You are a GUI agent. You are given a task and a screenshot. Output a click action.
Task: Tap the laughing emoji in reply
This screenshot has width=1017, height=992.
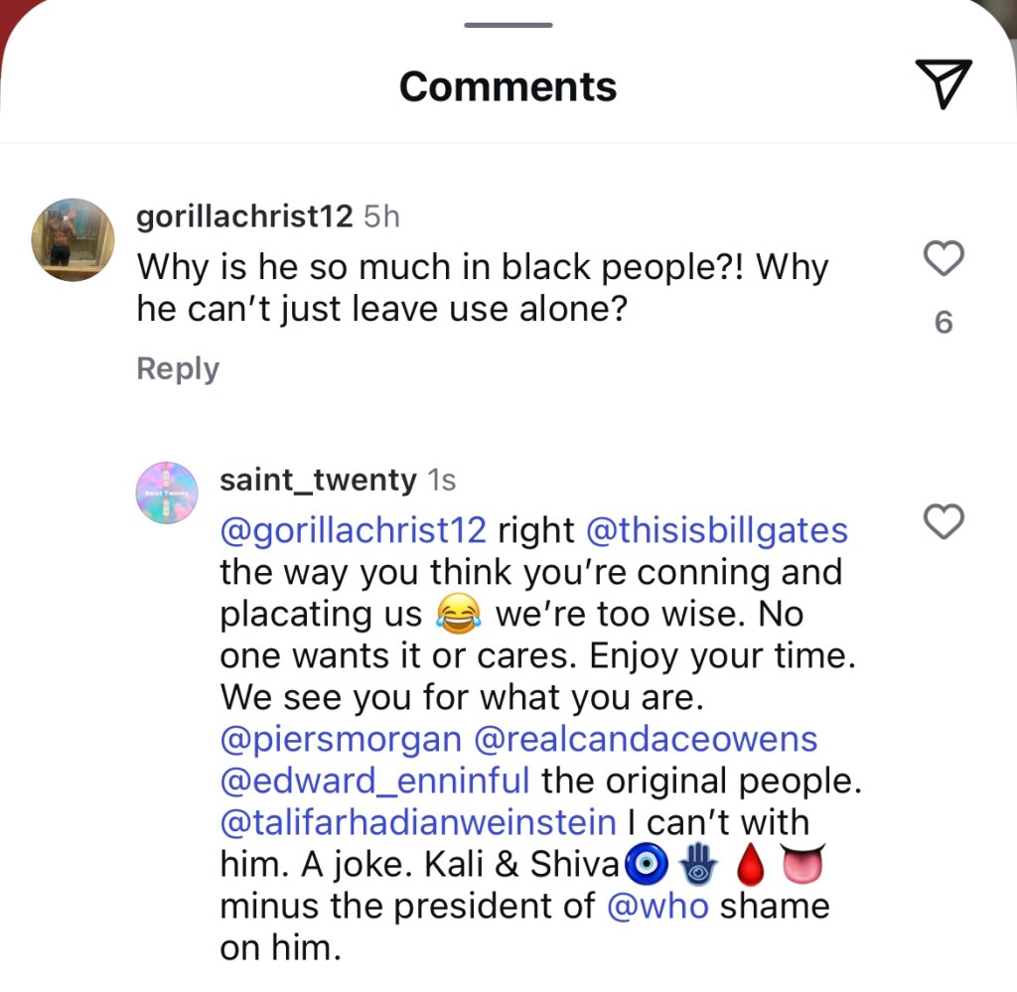[x=459, y=614]
